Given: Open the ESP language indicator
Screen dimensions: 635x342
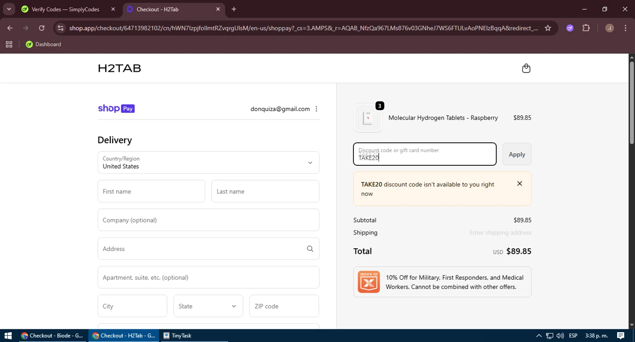Looking at the screenshot, I should 573,336.
